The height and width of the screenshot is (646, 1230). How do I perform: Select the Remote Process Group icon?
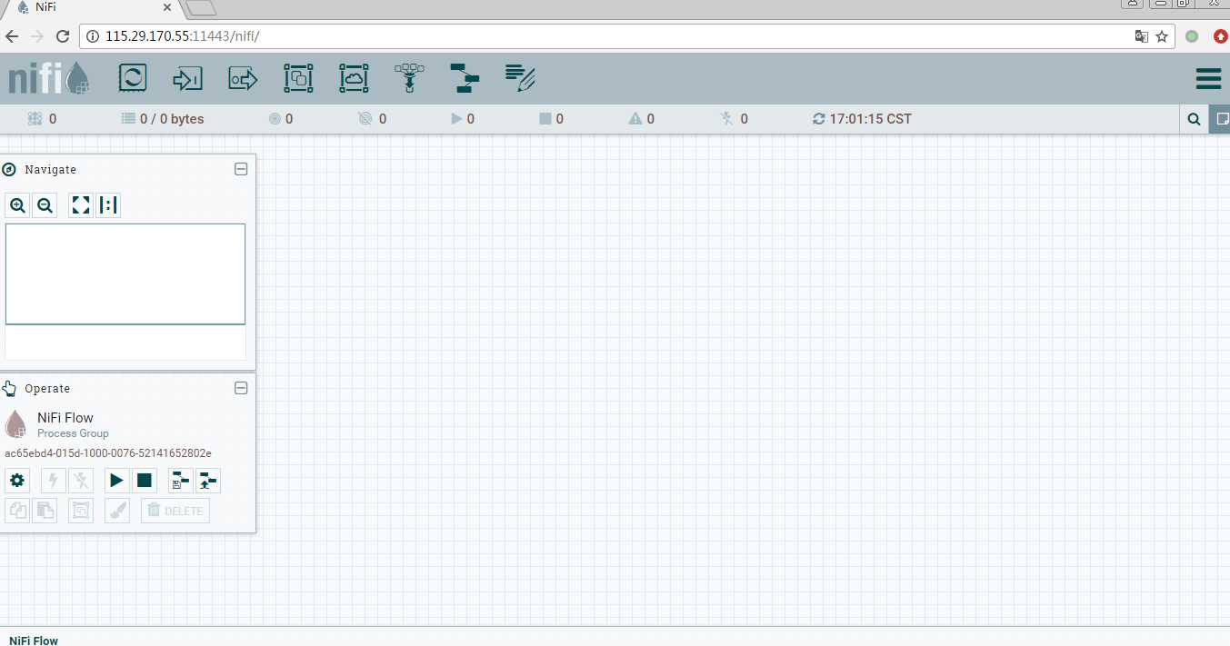pyautogui.click(x=354, y=78)
